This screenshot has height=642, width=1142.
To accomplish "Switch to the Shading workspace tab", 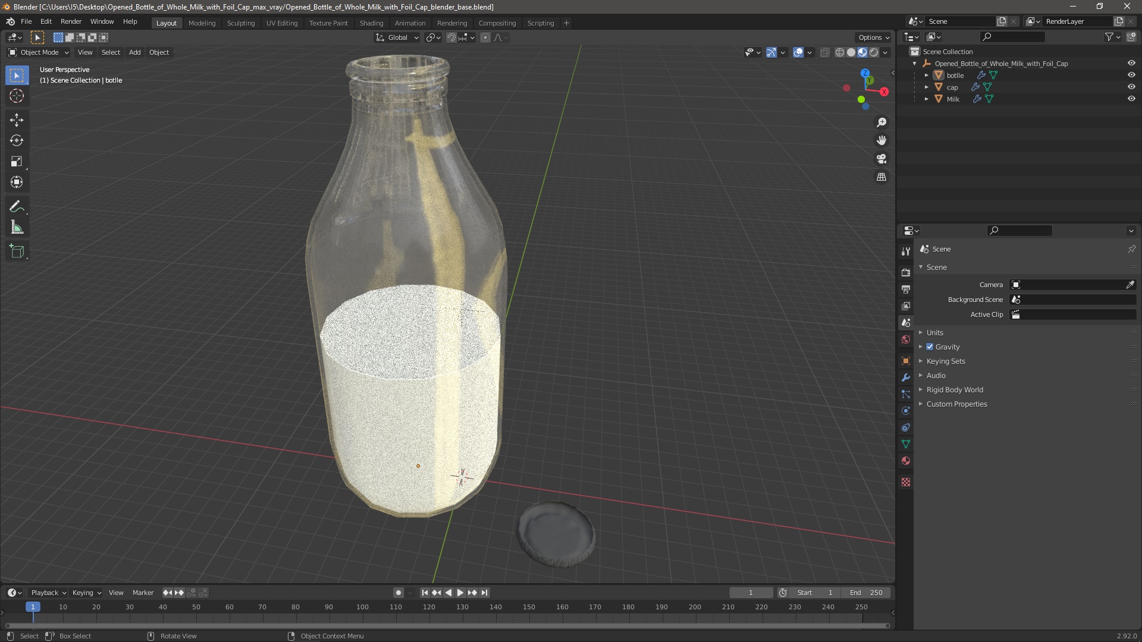I will 371,23.
